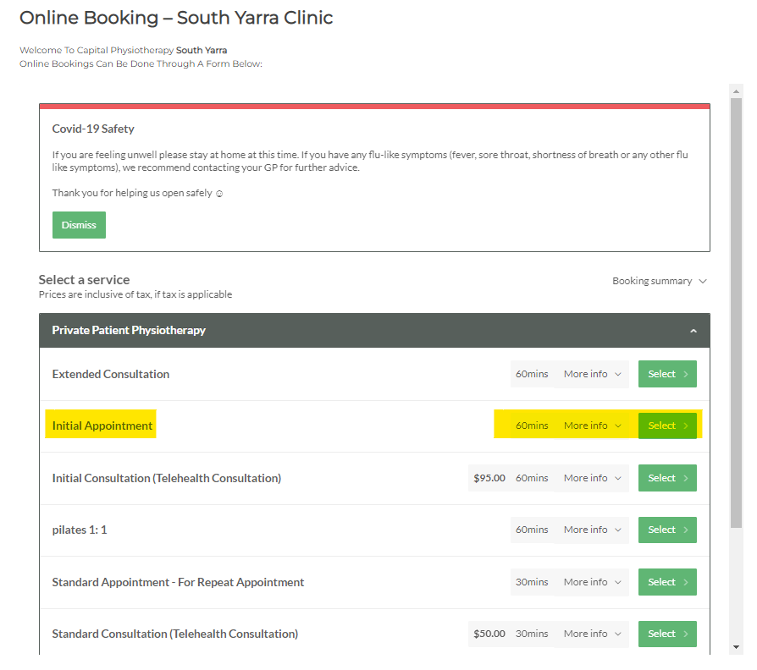Image resolution: width=757 pixels, height=670 pixels.
Task: Dismiss the Covid-19 Safety notice
Action: click(79, 224)
